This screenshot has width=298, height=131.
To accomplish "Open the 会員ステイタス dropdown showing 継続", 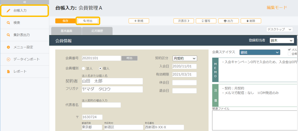I will pos(260,52).
